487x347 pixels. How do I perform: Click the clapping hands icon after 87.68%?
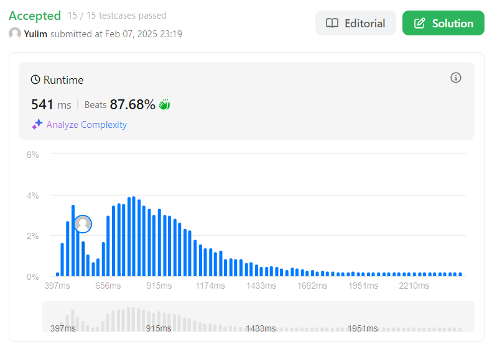[x=164, y=104]
